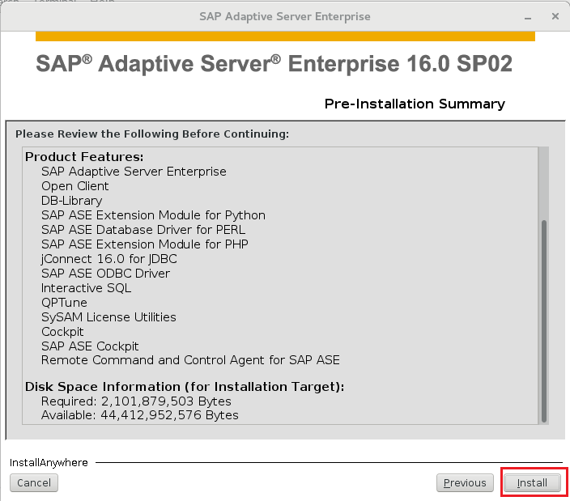
Task: Click SAP ASE Database Driver for PERL
Action: [x=143, y=230]
